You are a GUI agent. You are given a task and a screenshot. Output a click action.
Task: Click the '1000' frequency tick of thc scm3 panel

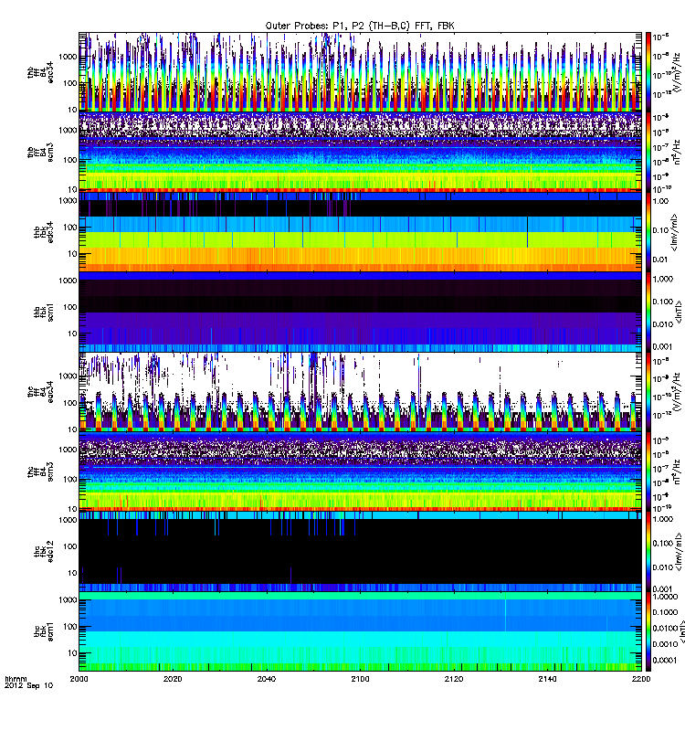pos(68,450)
